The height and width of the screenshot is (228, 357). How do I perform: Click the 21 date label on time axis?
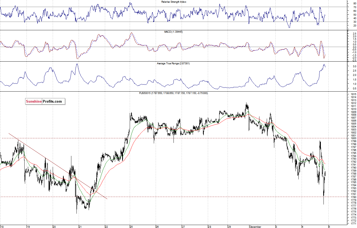80,227
